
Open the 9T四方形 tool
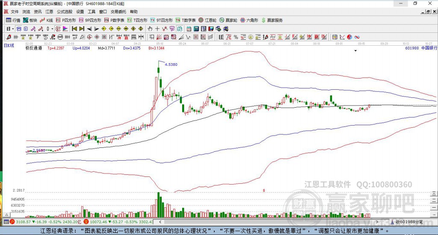[x=161, y=20]
